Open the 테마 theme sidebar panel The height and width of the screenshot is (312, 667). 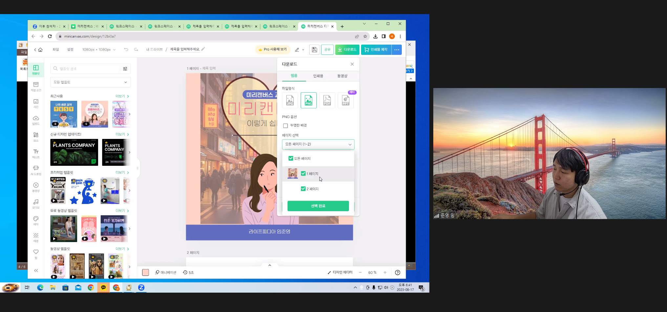(x=36, y=221)
